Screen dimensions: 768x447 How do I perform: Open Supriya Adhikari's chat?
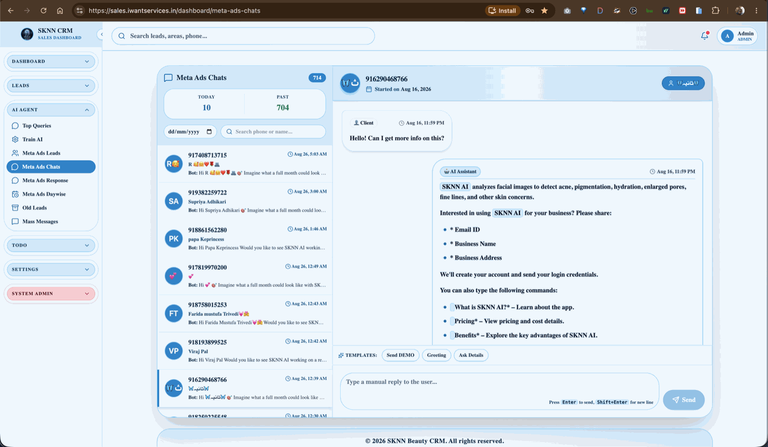click(x=245, y=201)
